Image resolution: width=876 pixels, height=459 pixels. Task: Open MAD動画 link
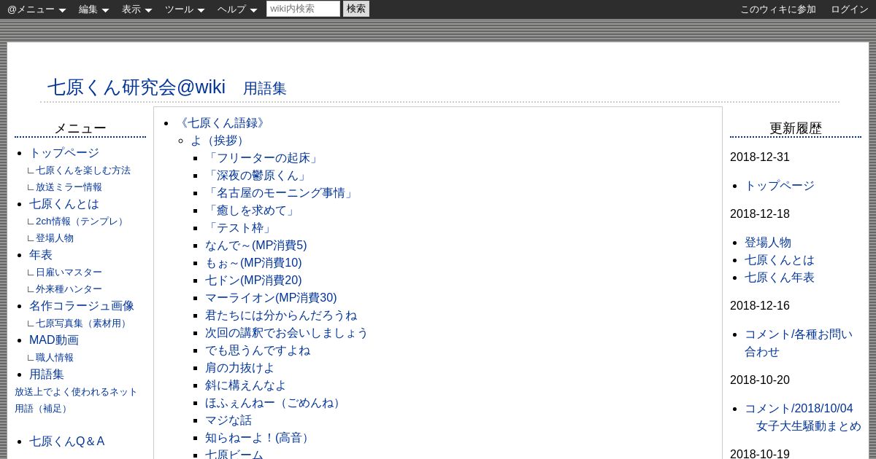[x=54, y=340]
